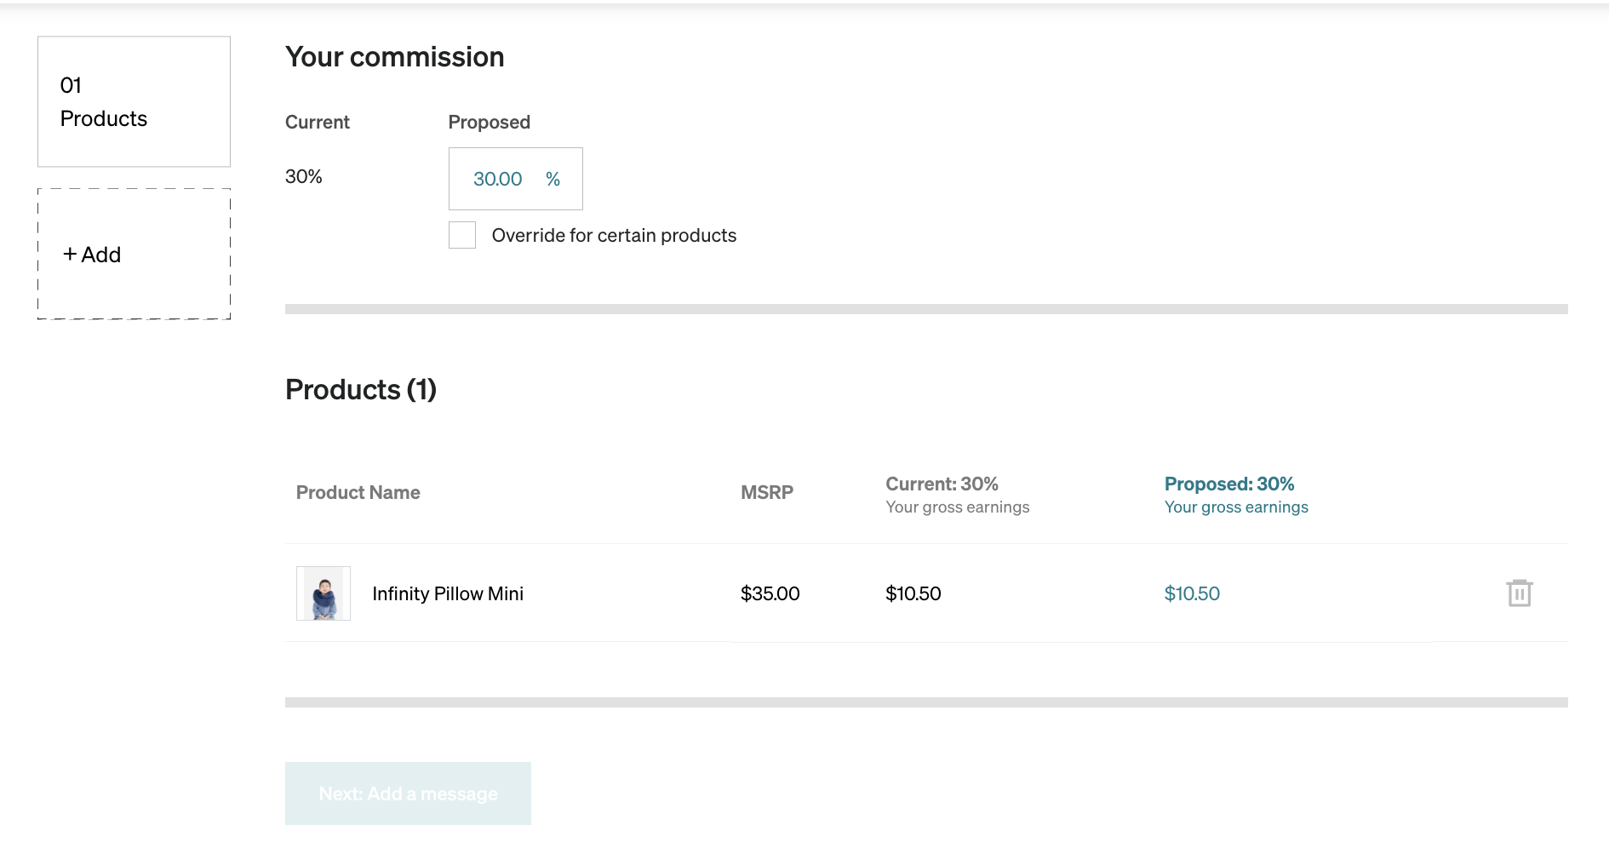Click Next: Add a message button
This screenshot has height=848, width=1609.
coord(408,794)
